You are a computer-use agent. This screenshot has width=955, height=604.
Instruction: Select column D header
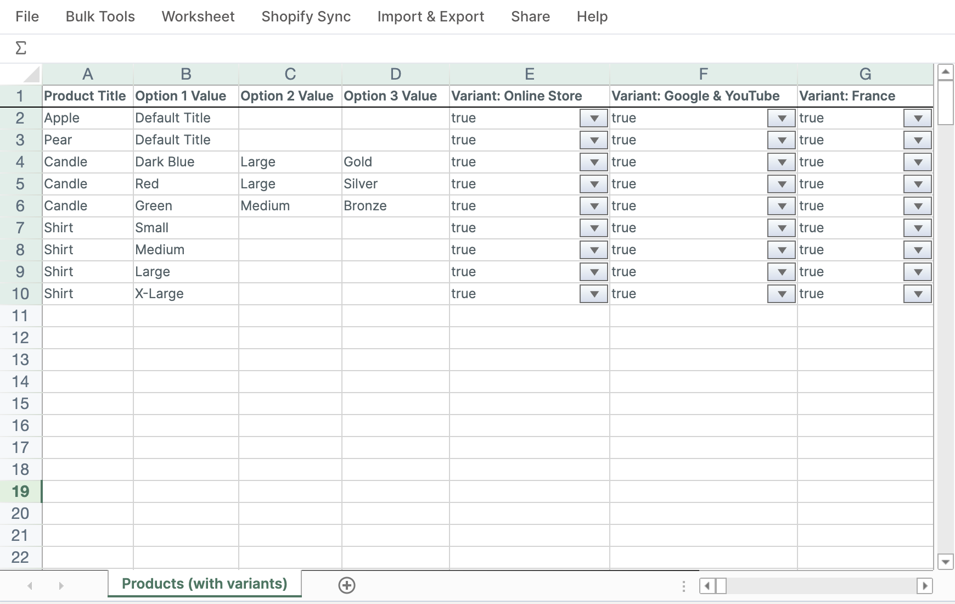(396, 74)
